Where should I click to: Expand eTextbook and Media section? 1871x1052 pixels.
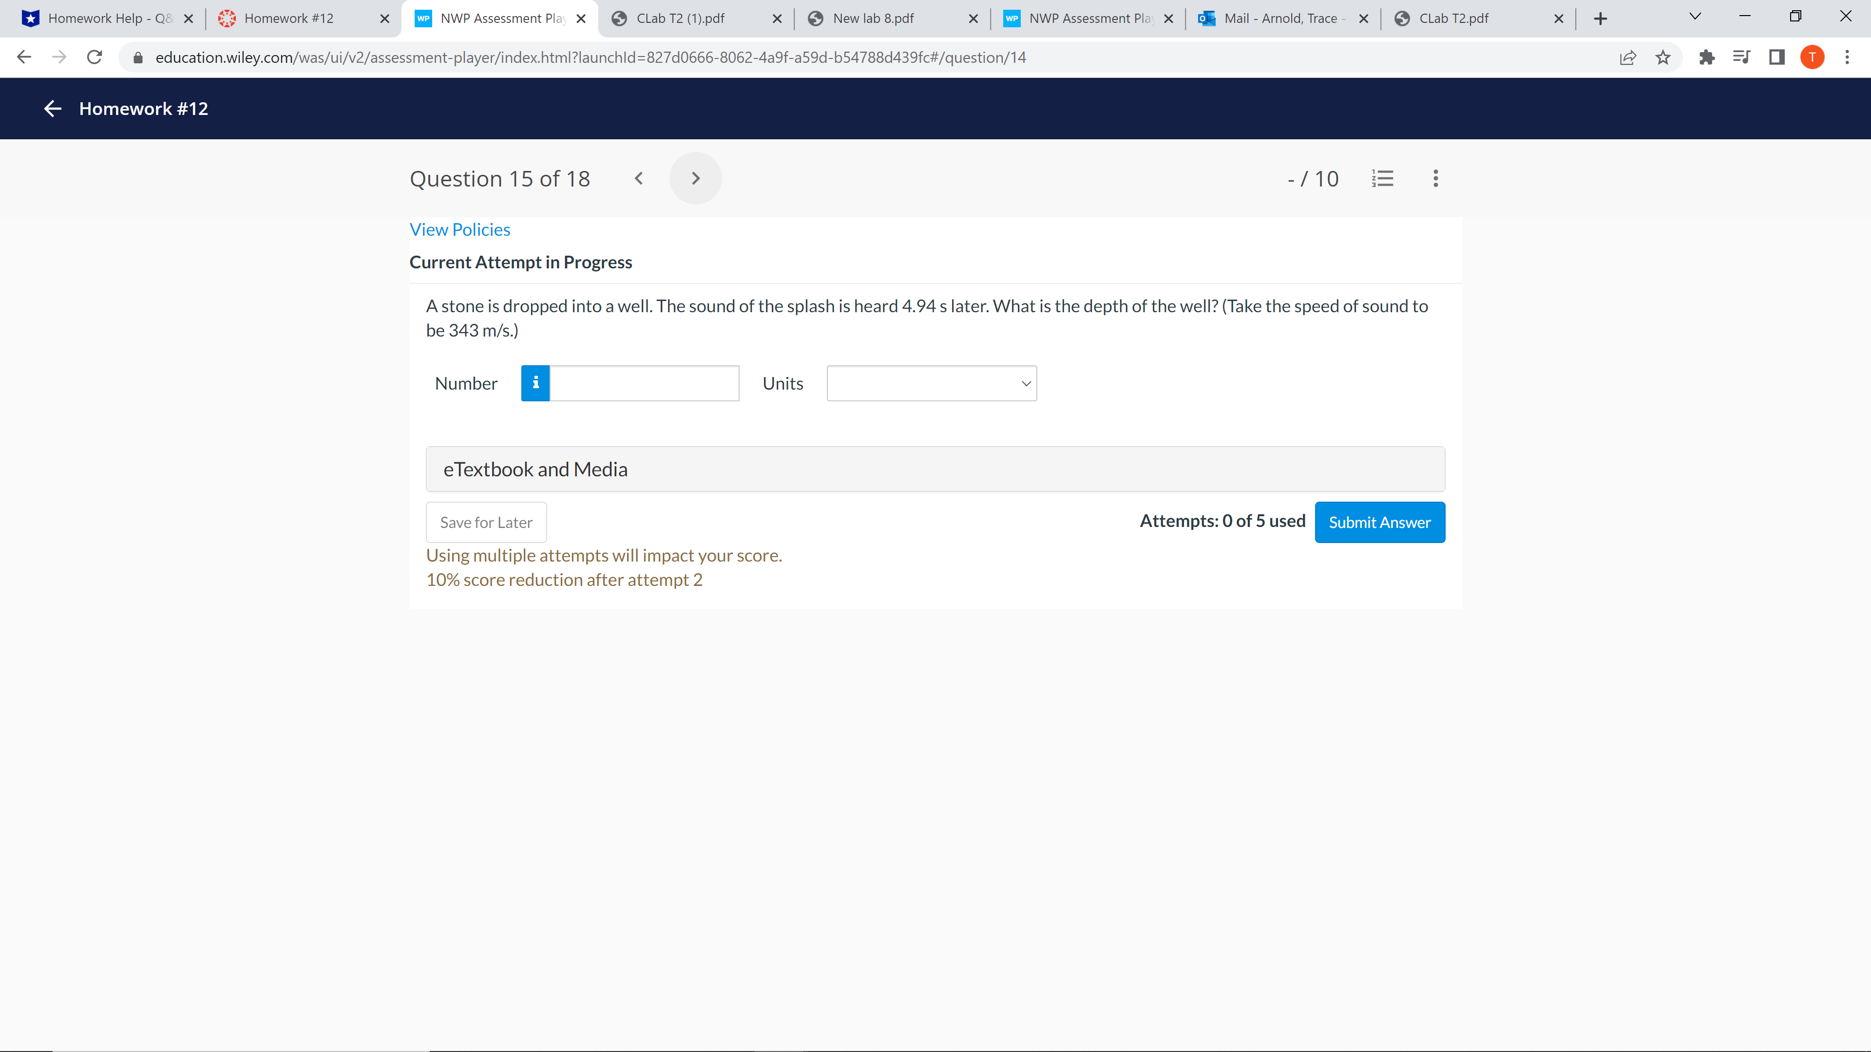click(935, 469)
